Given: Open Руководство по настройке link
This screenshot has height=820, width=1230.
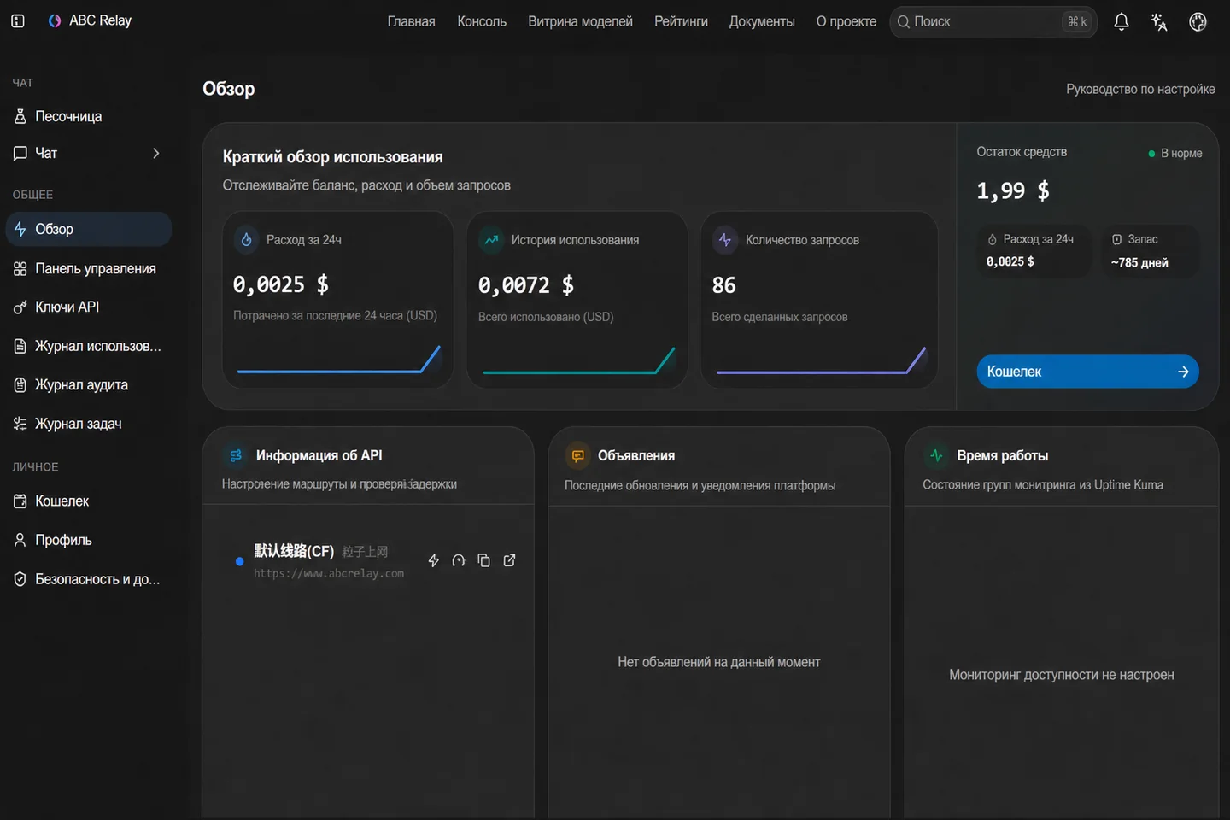Looking at the screenshot, I should coord(1140,89).
